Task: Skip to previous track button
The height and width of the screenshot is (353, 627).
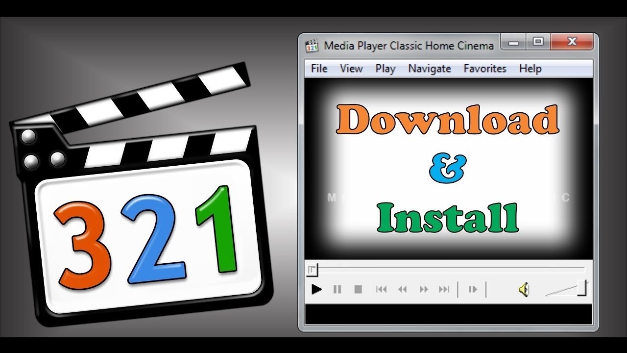Action: pyautogui.click(x=381, y=289)
